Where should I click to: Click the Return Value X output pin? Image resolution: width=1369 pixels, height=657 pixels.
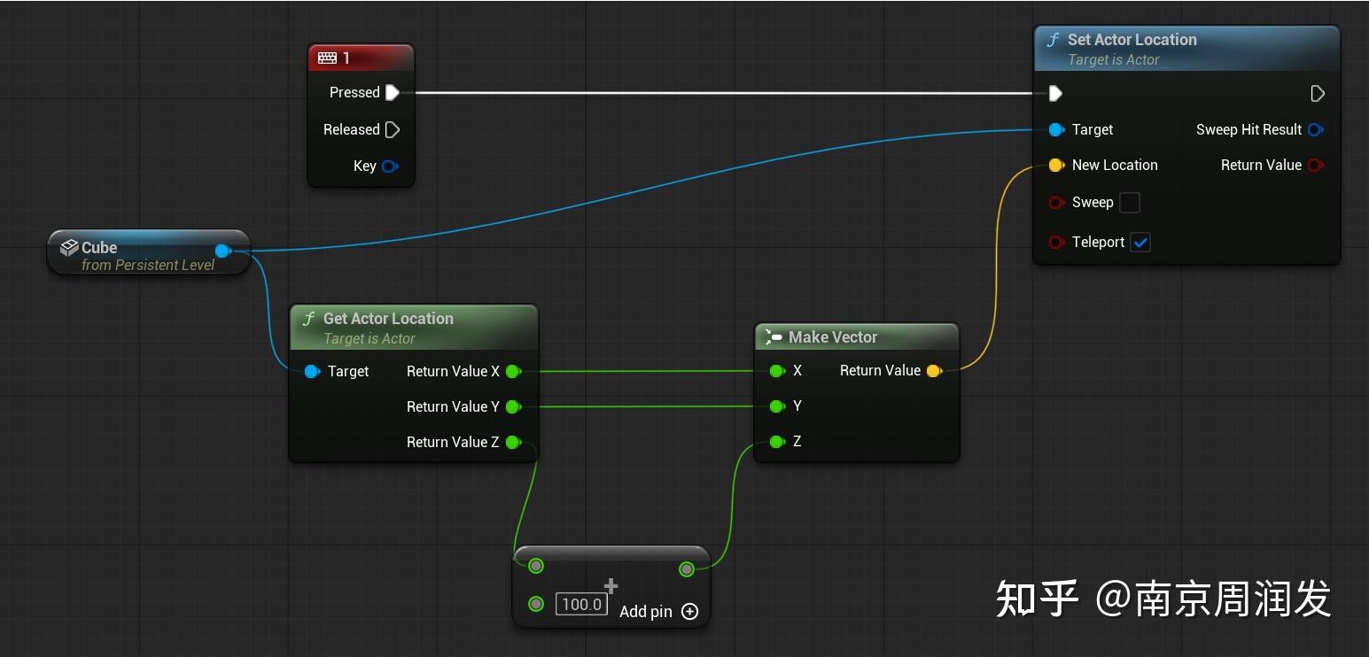(x=513, y=371)
